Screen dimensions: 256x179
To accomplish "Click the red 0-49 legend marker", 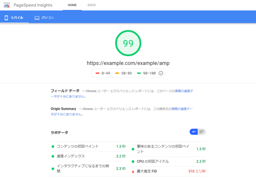I will 98,73.
